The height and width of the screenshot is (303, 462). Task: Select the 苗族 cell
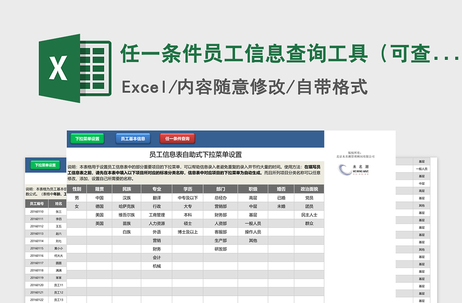[126, 224]
